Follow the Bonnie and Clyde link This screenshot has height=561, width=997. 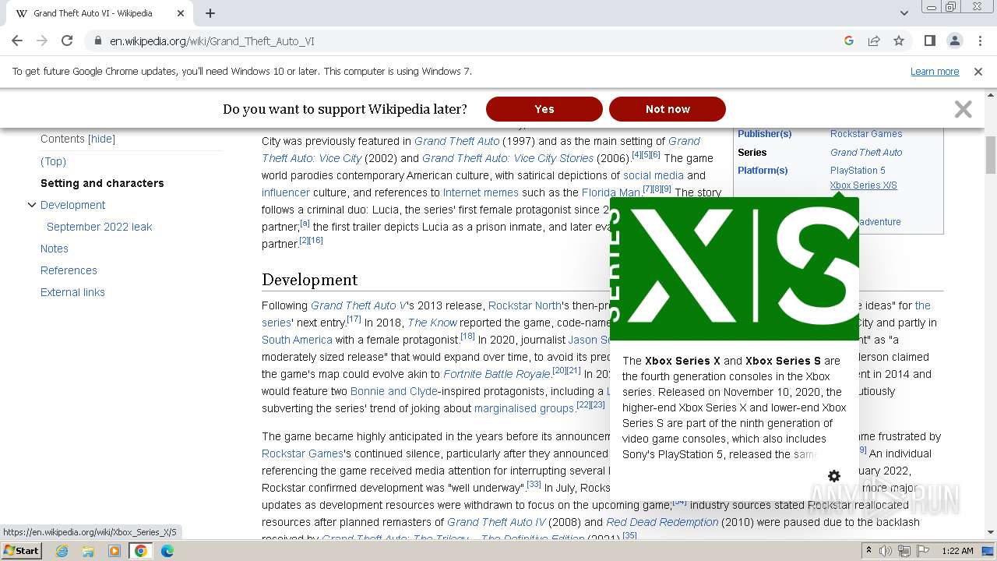click(x=394, y=391)
